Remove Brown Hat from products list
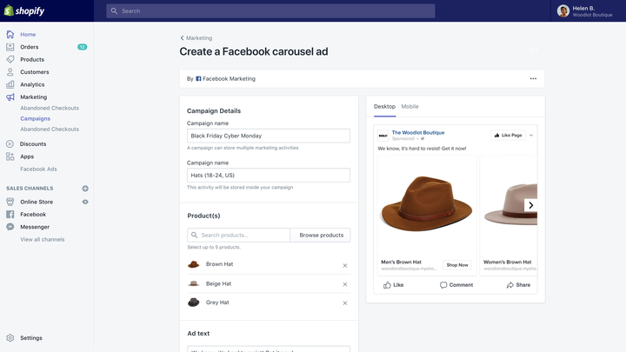 345,265
